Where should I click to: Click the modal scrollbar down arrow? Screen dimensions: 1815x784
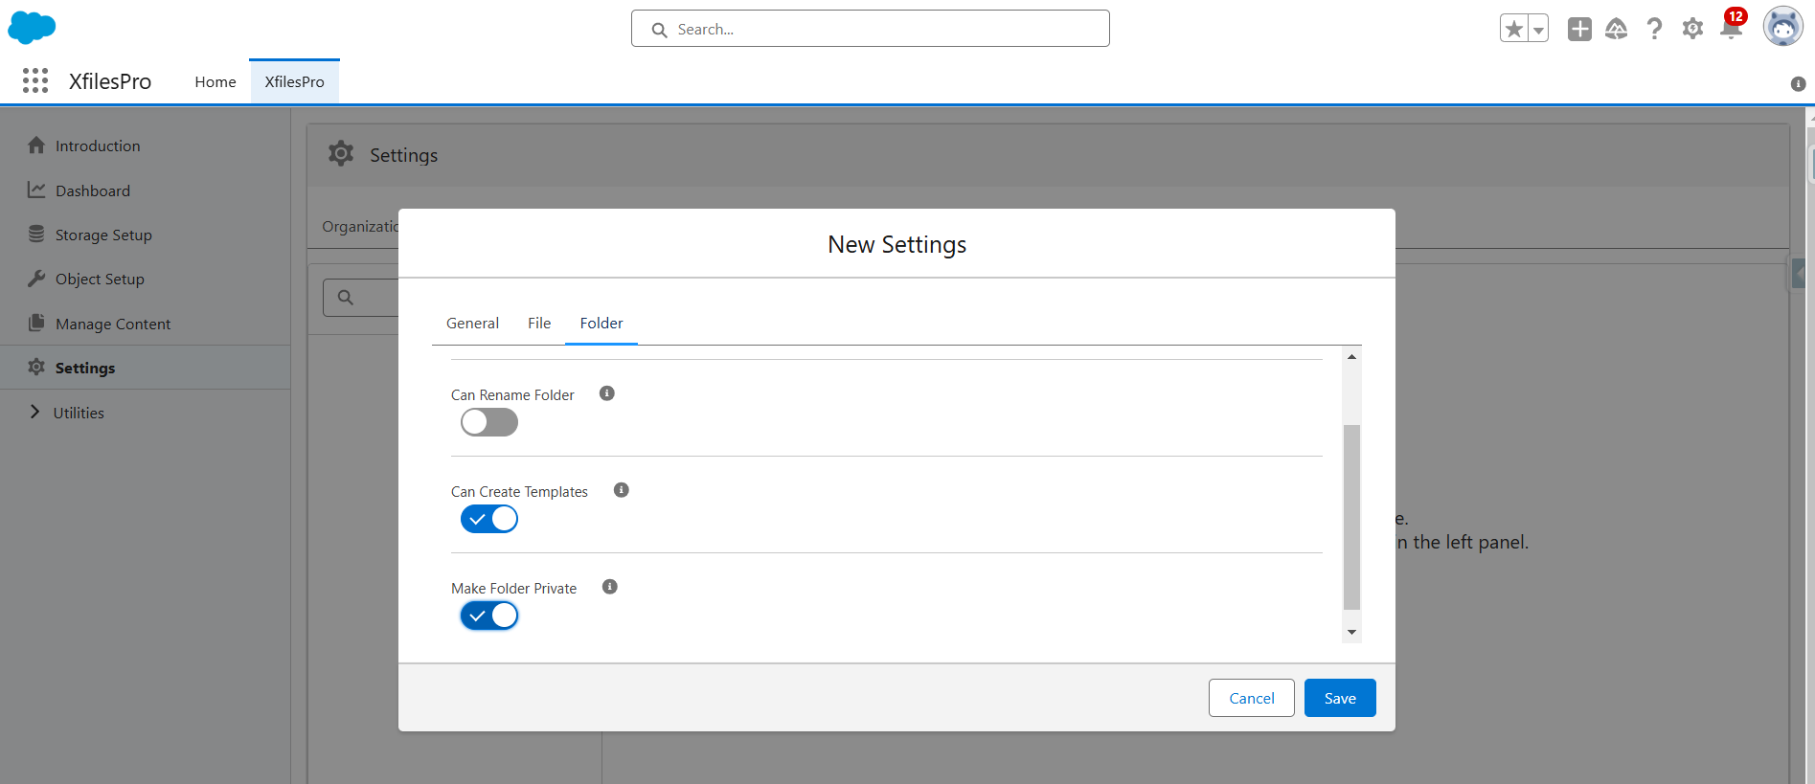coord(1351,632)
